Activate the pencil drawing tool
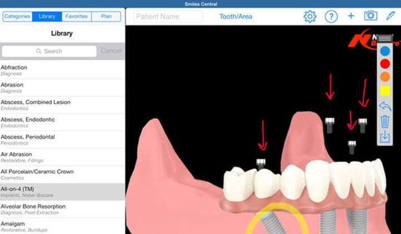This screenshot has width=401, height=234. pos(390,16)
